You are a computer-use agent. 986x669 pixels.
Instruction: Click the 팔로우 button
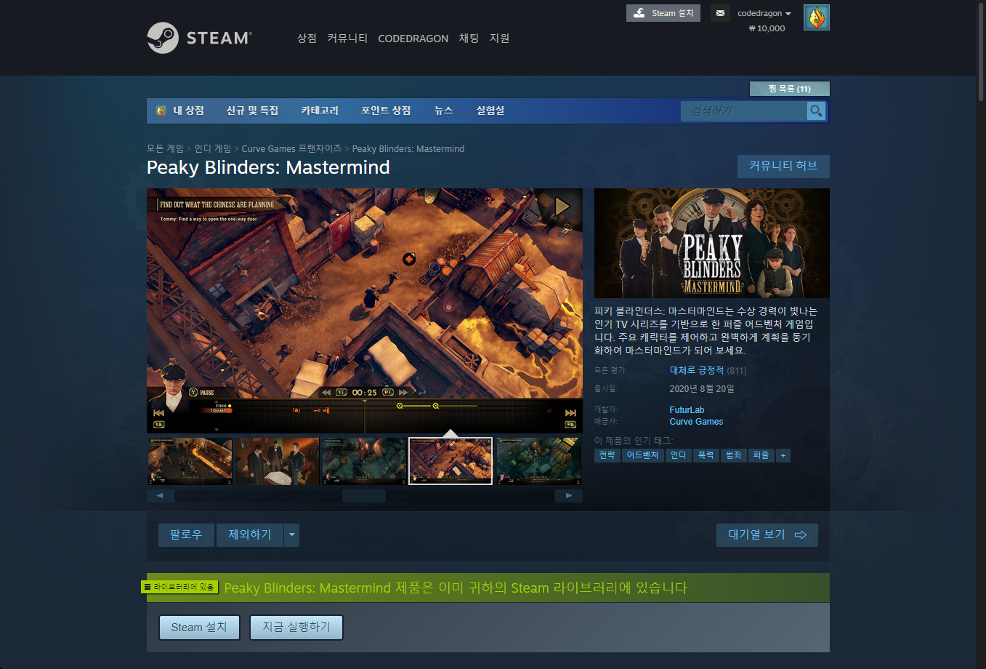click(186, 535)
